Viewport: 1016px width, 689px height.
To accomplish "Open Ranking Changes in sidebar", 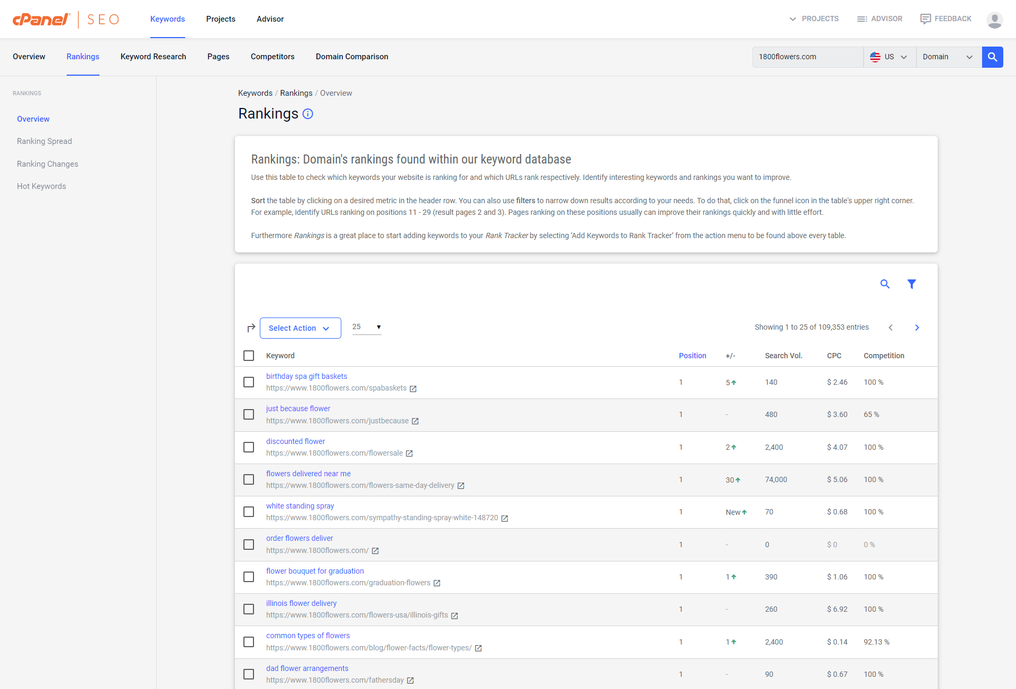I will 48,164.
